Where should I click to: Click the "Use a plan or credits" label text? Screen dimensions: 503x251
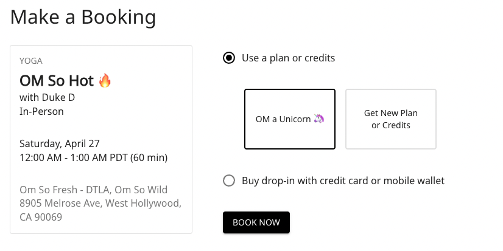[288, 58]
